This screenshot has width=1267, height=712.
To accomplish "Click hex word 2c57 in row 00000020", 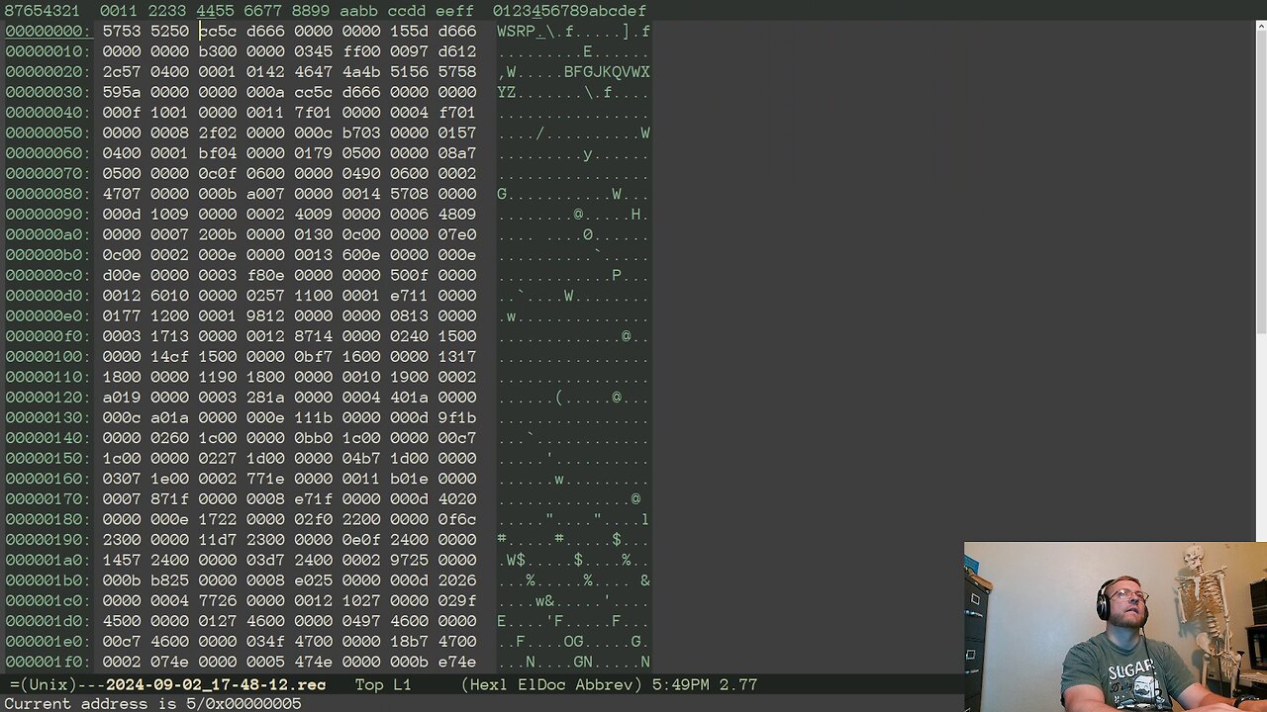I will (122, 72).
